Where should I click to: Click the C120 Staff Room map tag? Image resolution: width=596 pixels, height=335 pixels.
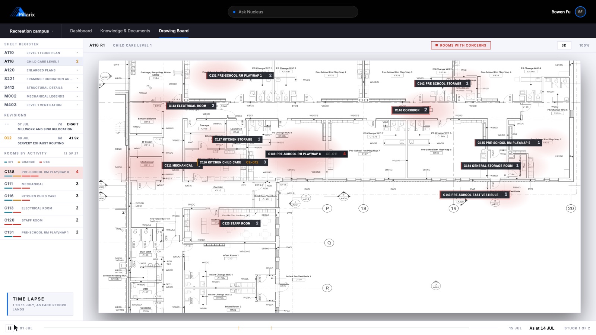240,223
